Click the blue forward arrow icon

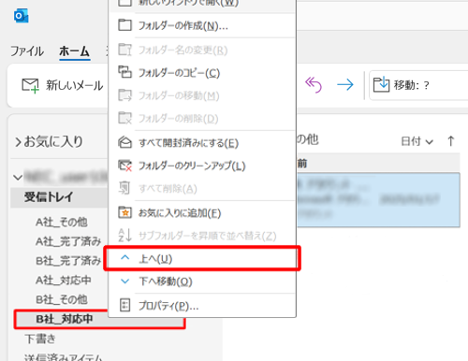coord(345,84)
